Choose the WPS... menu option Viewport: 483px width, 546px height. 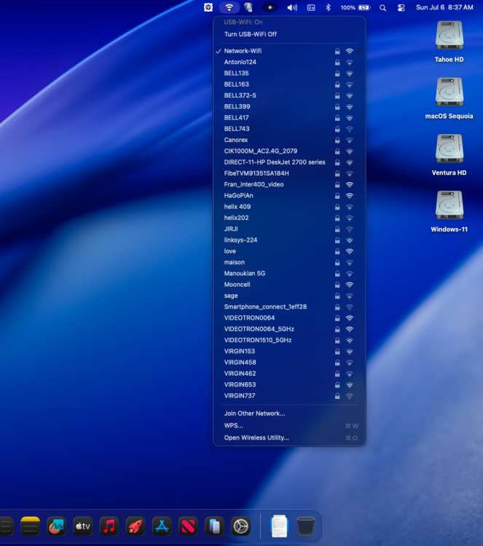coord(289,426)
